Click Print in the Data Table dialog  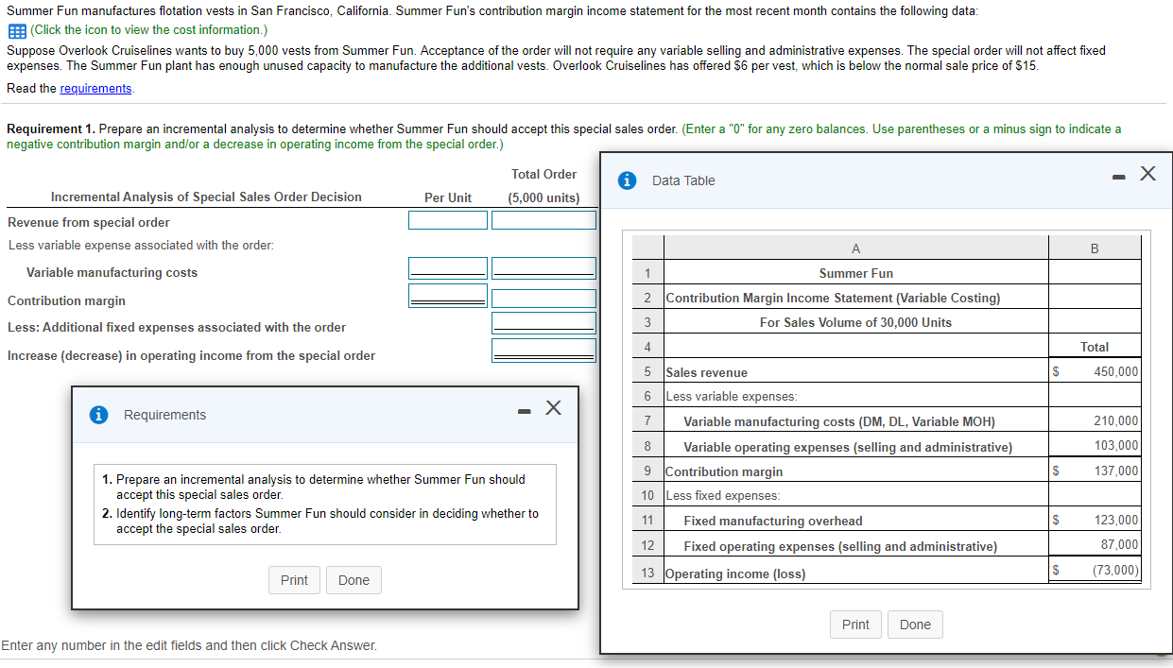click(x=855, y=624)
